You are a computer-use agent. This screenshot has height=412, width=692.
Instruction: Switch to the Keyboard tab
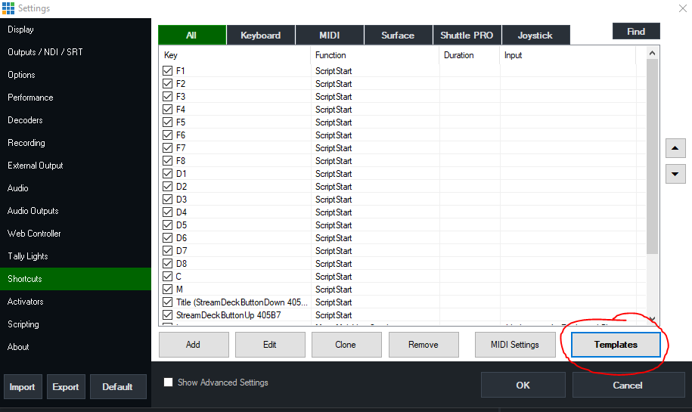[x=260, y=35]
